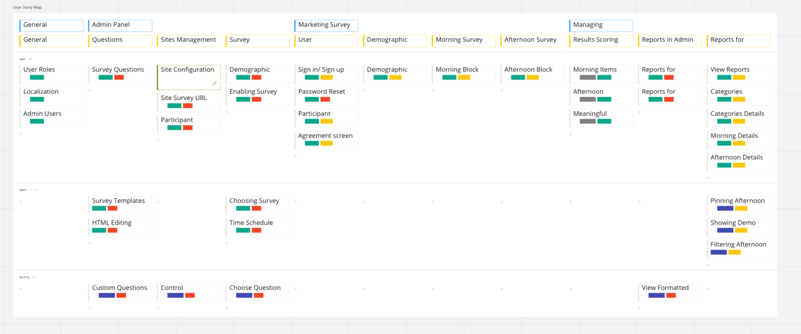This screenshot has height=334, width=801.
Task: Click the plus icon in the empty Morning Survey MVP2 cell
Action: pyautogui.click(x=432, y=201)
